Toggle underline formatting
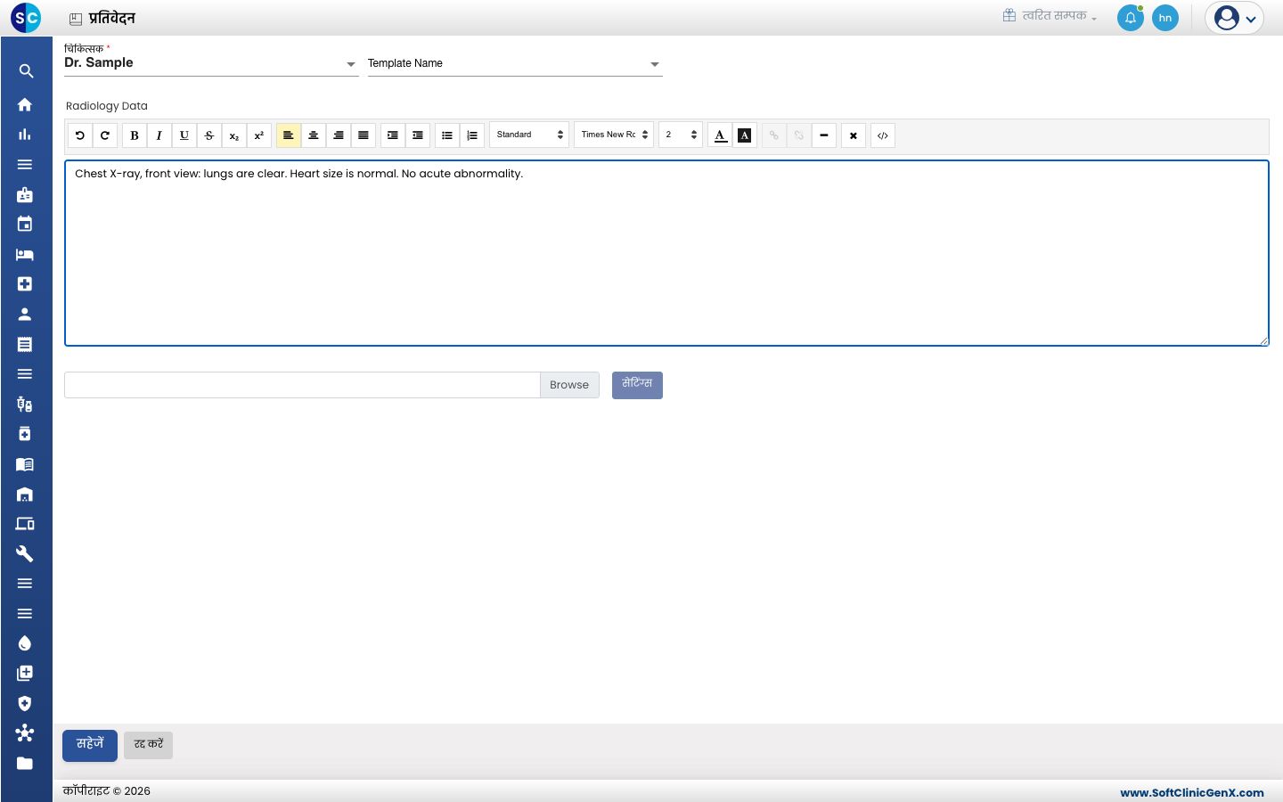1283x802 pixels. coord(184,135)
